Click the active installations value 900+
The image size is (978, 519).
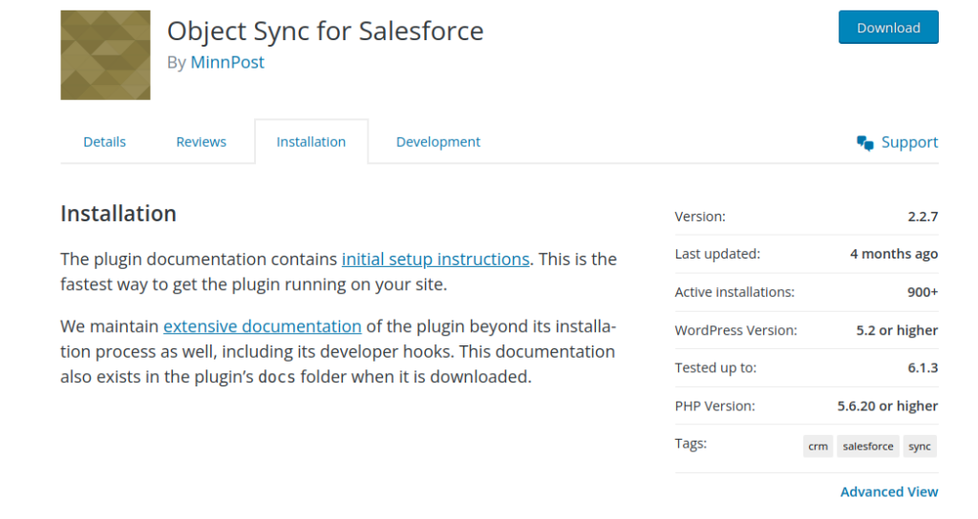click(x=923, y=292)
